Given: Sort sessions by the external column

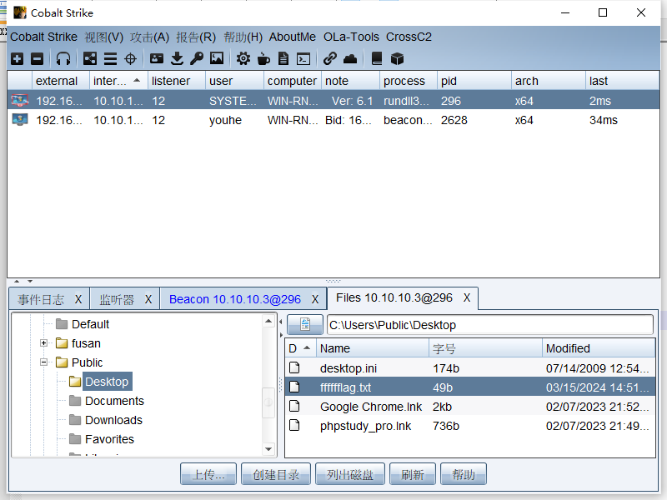Looking at the screenshot, I should [61, 81].
